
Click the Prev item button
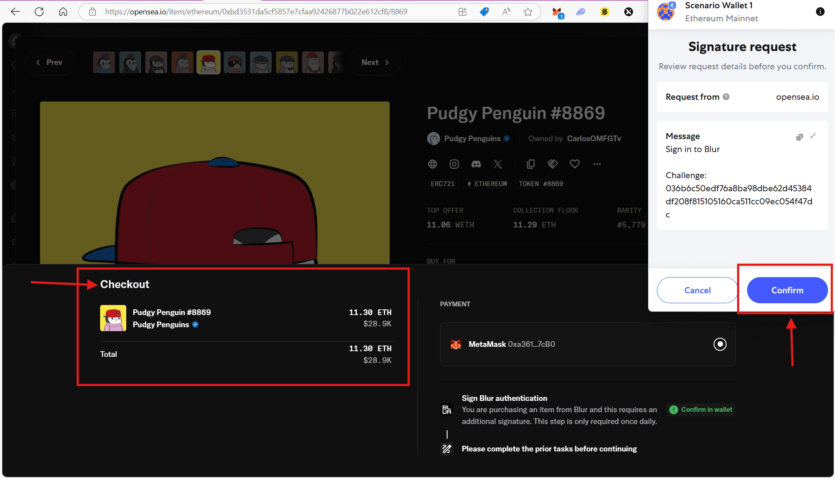tap(50, 62)
